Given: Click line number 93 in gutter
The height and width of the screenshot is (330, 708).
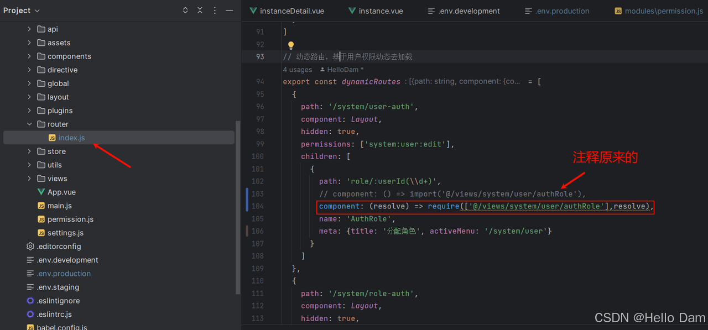Looking at the screenshot, I should pyautogui.click(x=260, y=56).
